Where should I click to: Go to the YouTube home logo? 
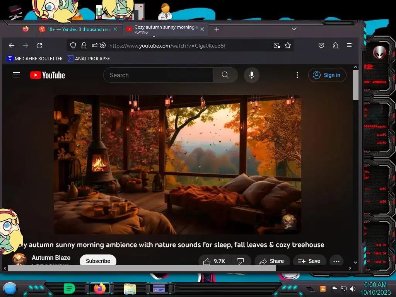click(48, 75)
